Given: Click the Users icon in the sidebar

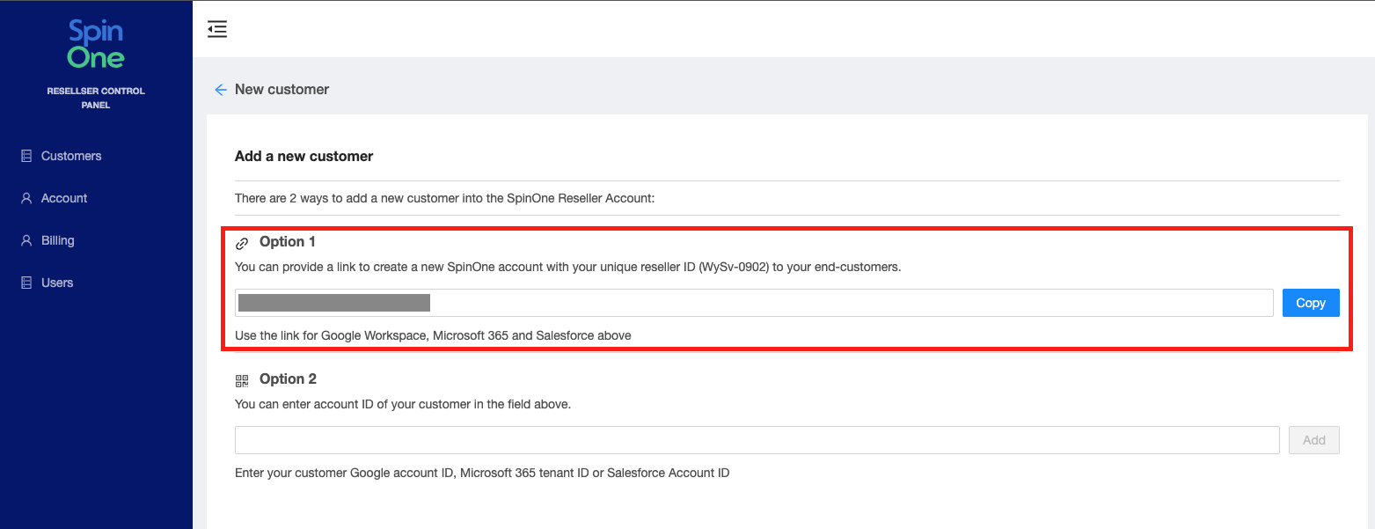Looking at the screenshot, I should pyautogui.click(x=26, y=283).
